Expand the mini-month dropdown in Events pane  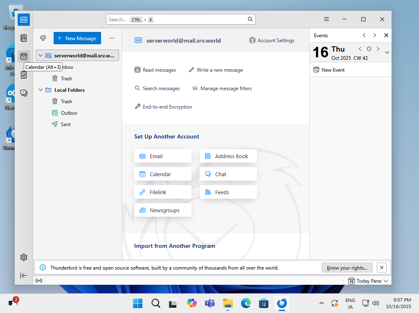(x=387, y=52)
